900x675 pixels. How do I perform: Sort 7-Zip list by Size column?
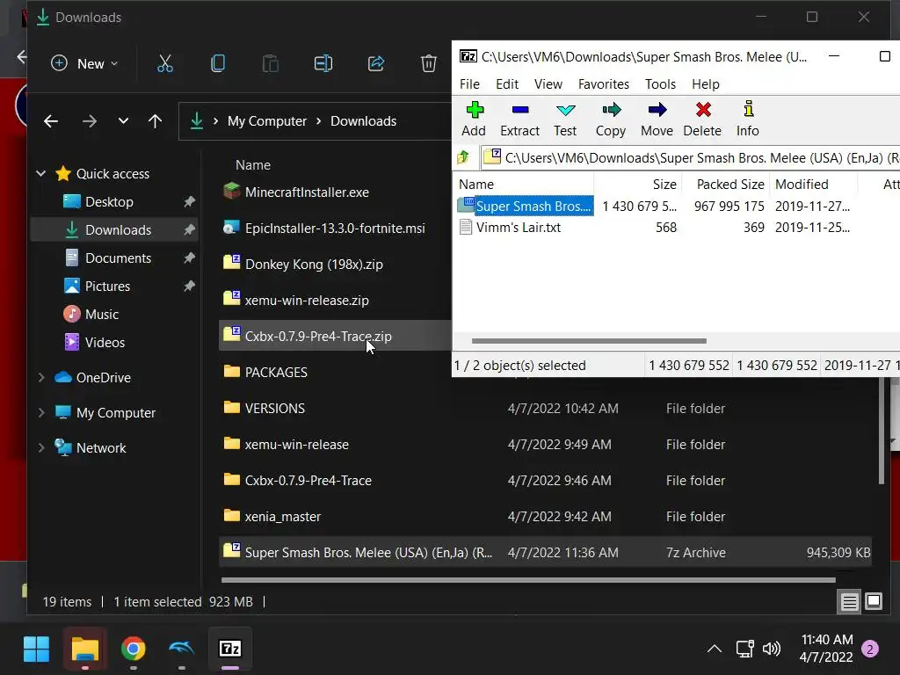pos(638,185)
